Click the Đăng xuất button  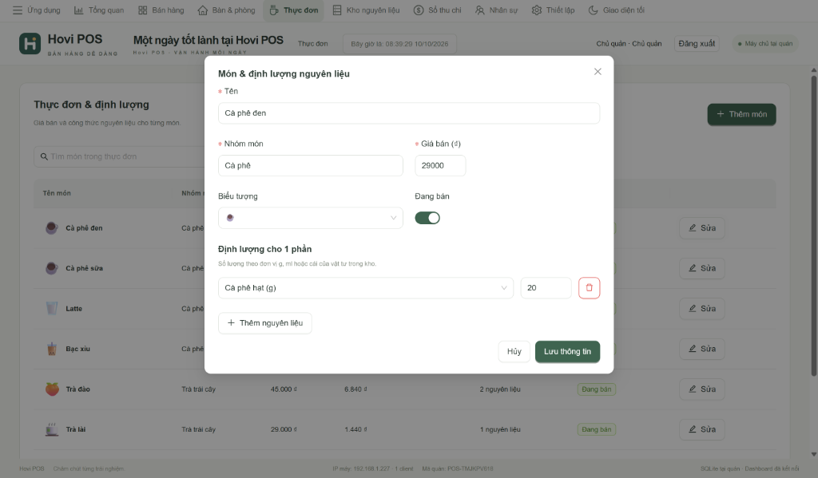(697, 43)
